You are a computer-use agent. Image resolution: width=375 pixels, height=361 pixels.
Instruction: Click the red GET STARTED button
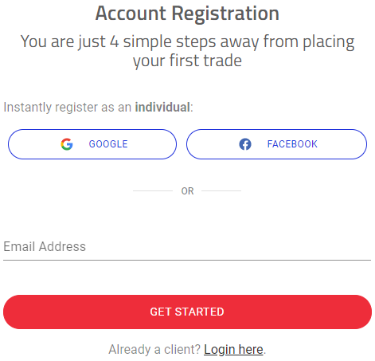coord(187,312)
